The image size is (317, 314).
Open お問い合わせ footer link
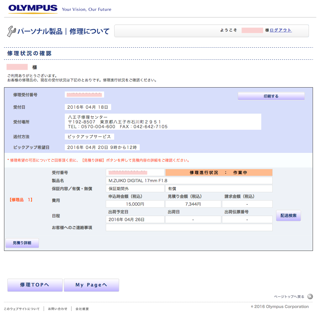pyautogui.click(x=58, y=309)
